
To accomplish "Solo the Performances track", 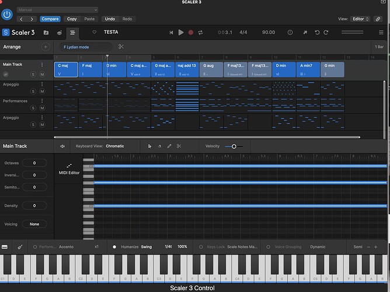I will [x=33, y=108].
